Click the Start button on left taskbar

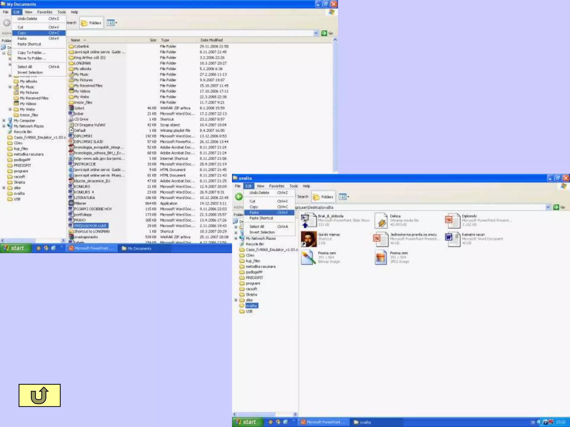(x=15, y=248)
